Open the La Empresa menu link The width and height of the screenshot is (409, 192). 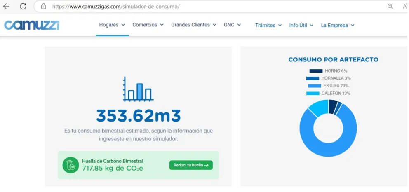(x=337, y=25)
